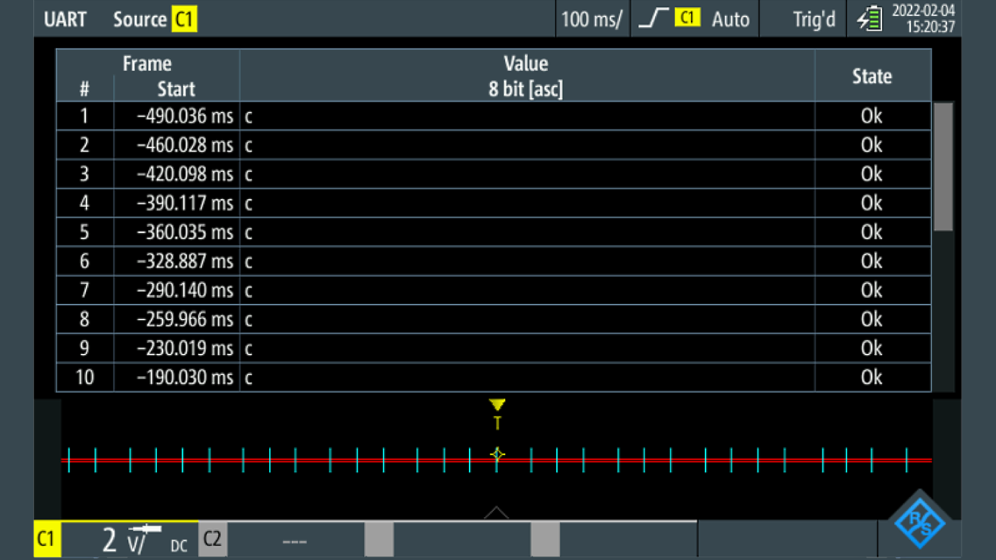Open the Rohde & Schwarz menu logo

[x=921, y=523]
